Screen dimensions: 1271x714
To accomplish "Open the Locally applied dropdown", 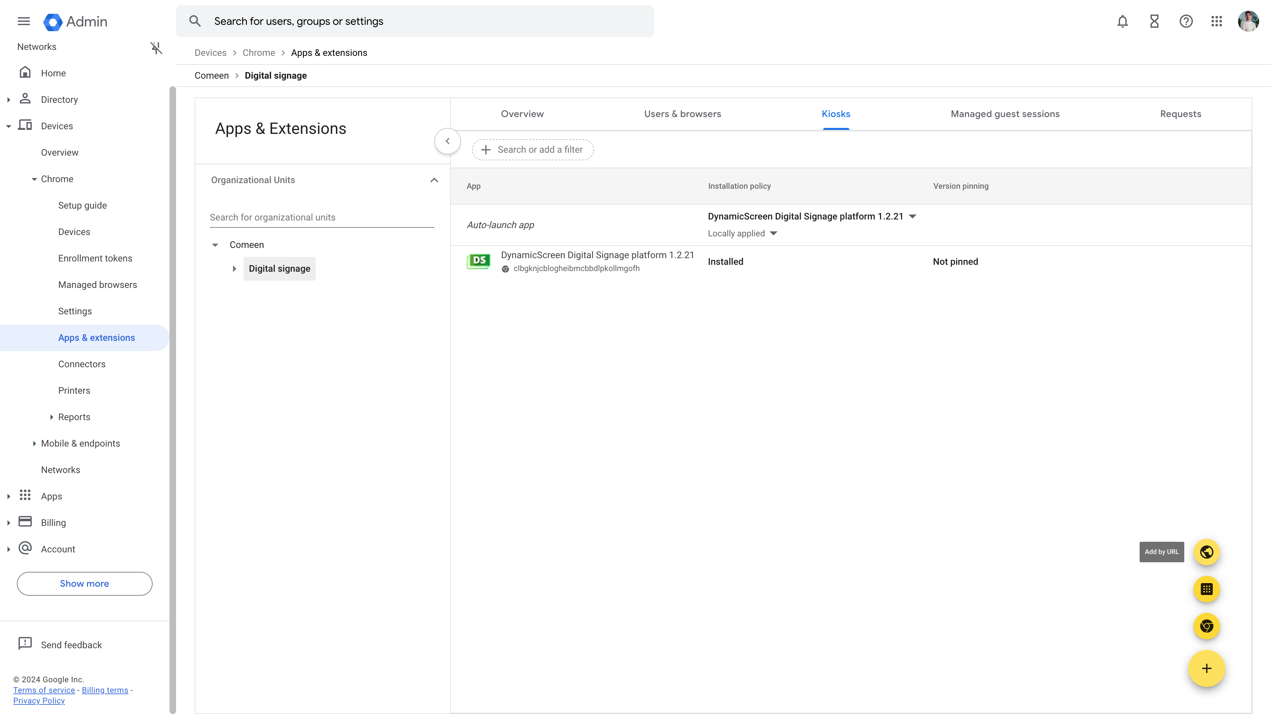I will [x=773, y=234].
